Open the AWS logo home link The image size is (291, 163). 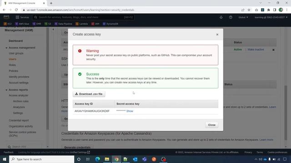(6, 17)
